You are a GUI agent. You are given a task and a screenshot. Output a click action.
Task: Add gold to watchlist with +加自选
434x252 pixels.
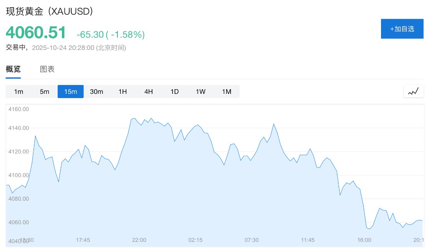(x=402, y=29)
